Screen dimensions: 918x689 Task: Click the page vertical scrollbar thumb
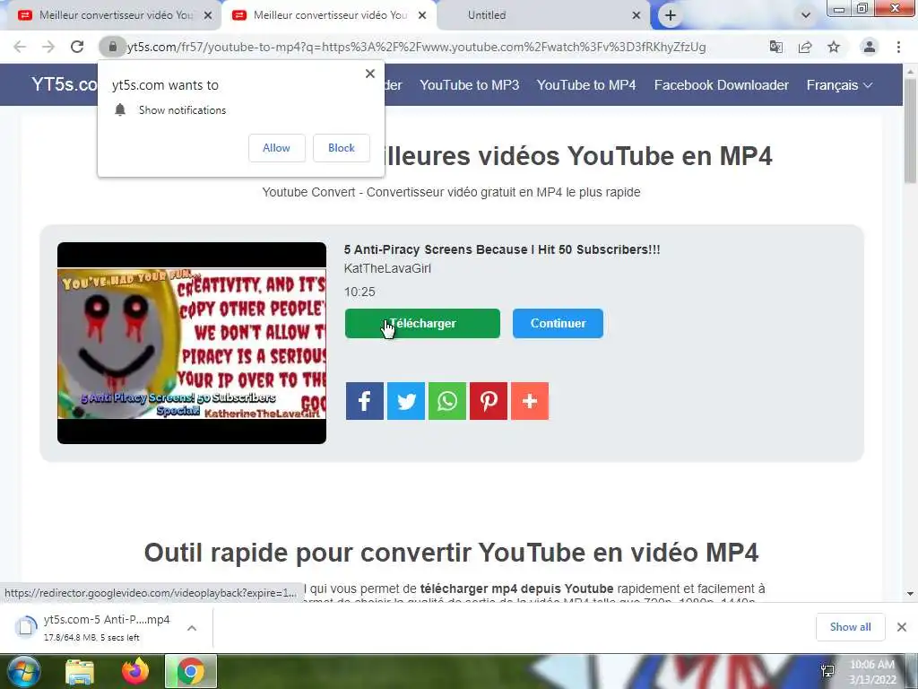[910, 132]
